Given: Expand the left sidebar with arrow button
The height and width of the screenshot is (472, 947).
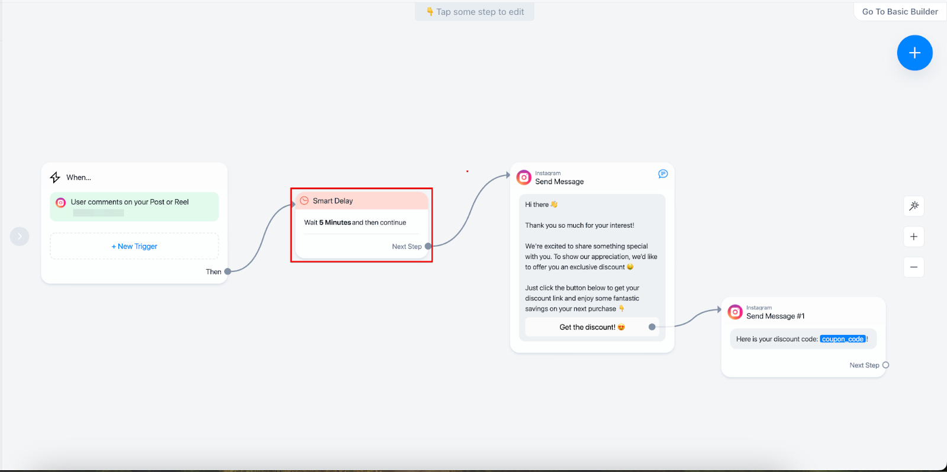Looking at the screenshot, I should [20, 237].
